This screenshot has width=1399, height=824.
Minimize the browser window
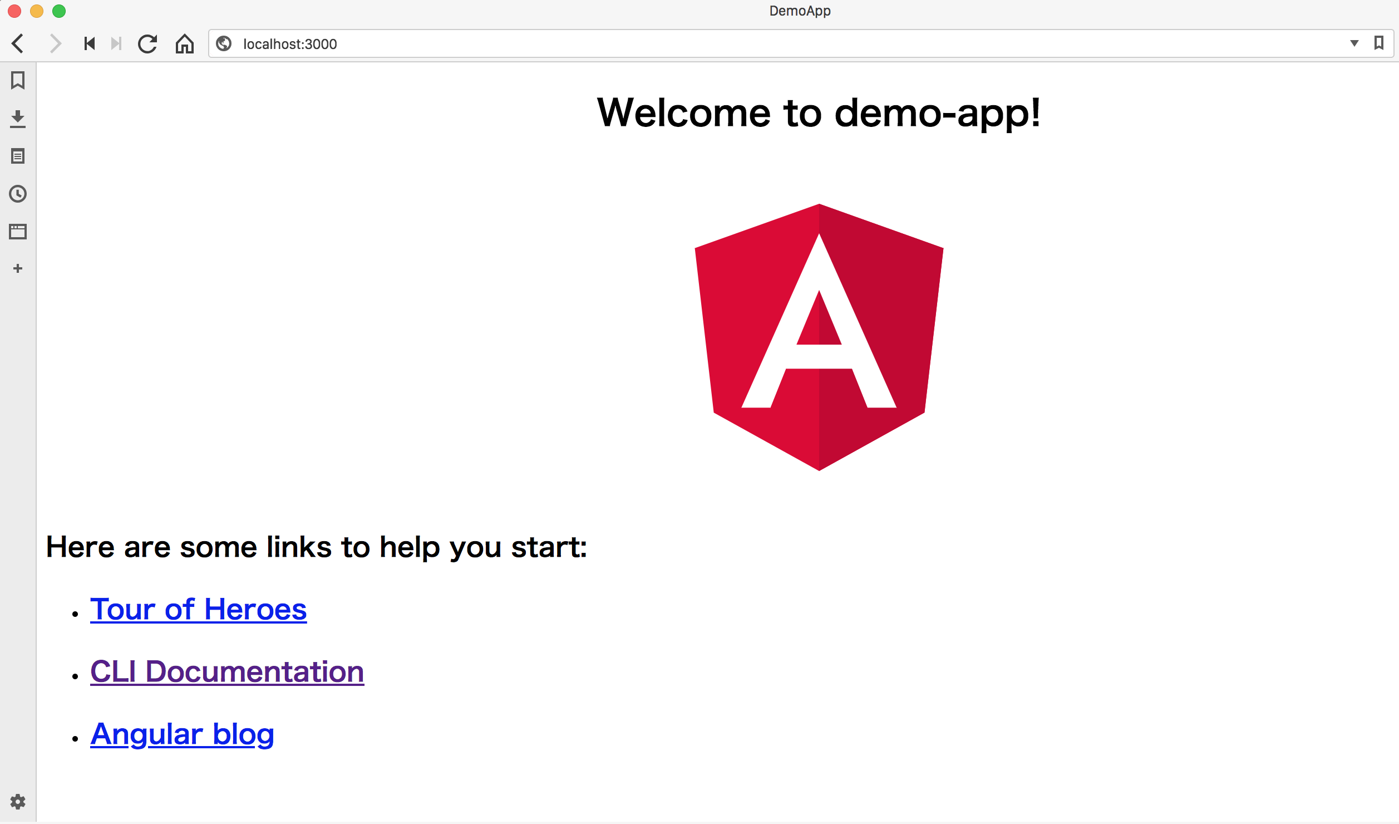[x=37, y=11]
